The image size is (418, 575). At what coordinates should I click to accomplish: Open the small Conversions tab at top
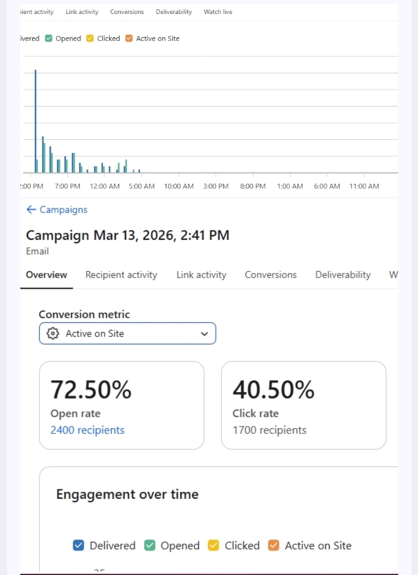point(127,12)
